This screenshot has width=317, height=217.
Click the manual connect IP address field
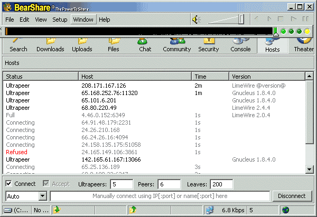(160, 196)
